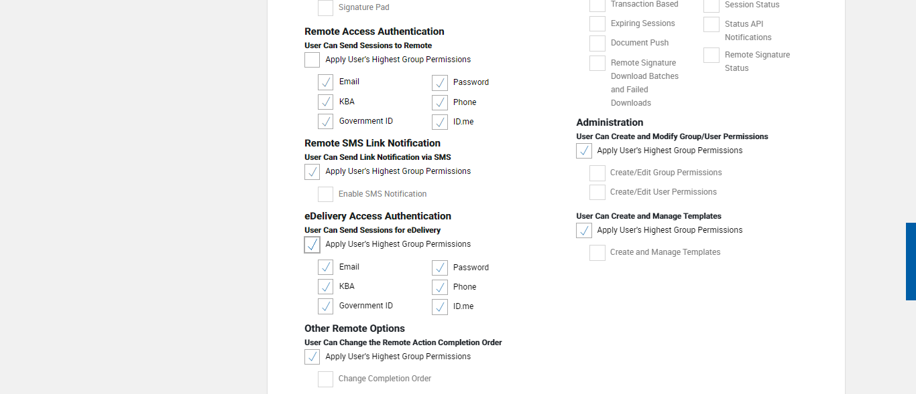Toggle ID.me under eDelivery Access Authentication

440,307
